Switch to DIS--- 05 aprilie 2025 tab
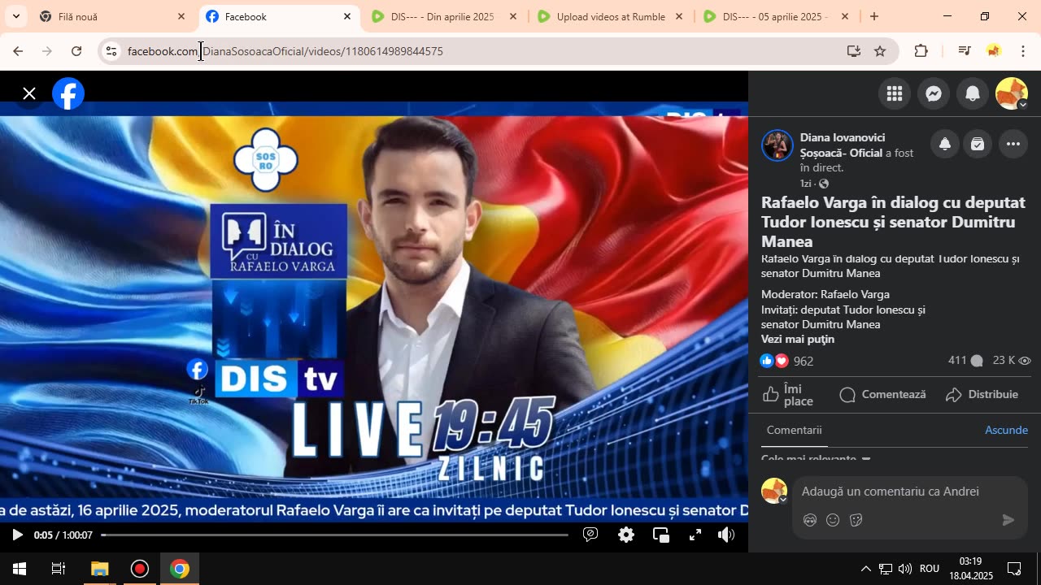This screenshot has width=1041, height=585. [776, 16]
